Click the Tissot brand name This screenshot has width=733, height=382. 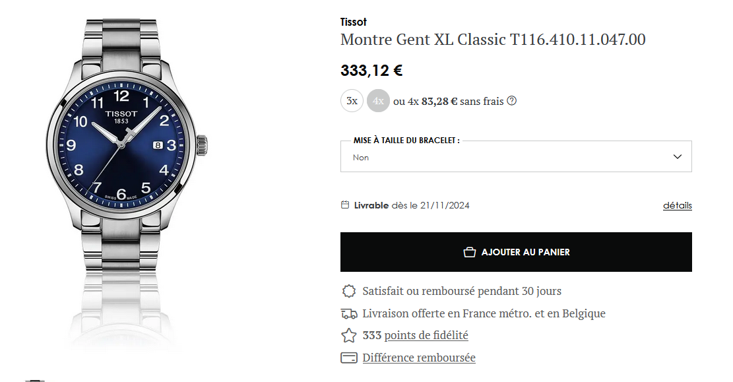(x=354, y=22)
